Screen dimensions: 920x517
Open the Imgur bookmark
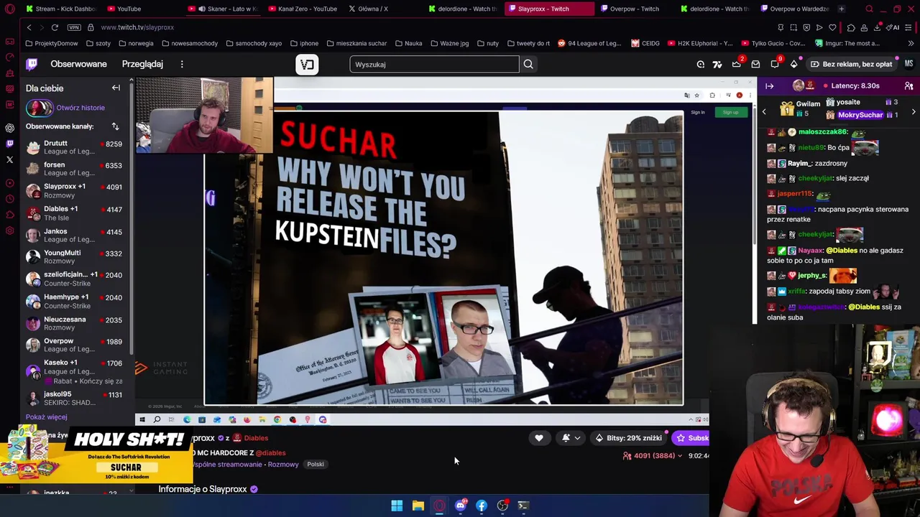click(847, 43)
